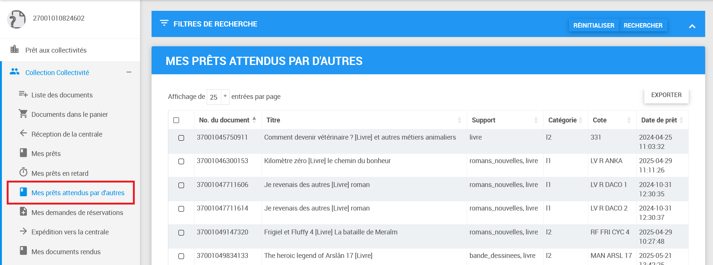This screenshot has width=713, height=265.
Task: Click the add-list icon for Liste des documents
Action: click(x=23, y=94)
